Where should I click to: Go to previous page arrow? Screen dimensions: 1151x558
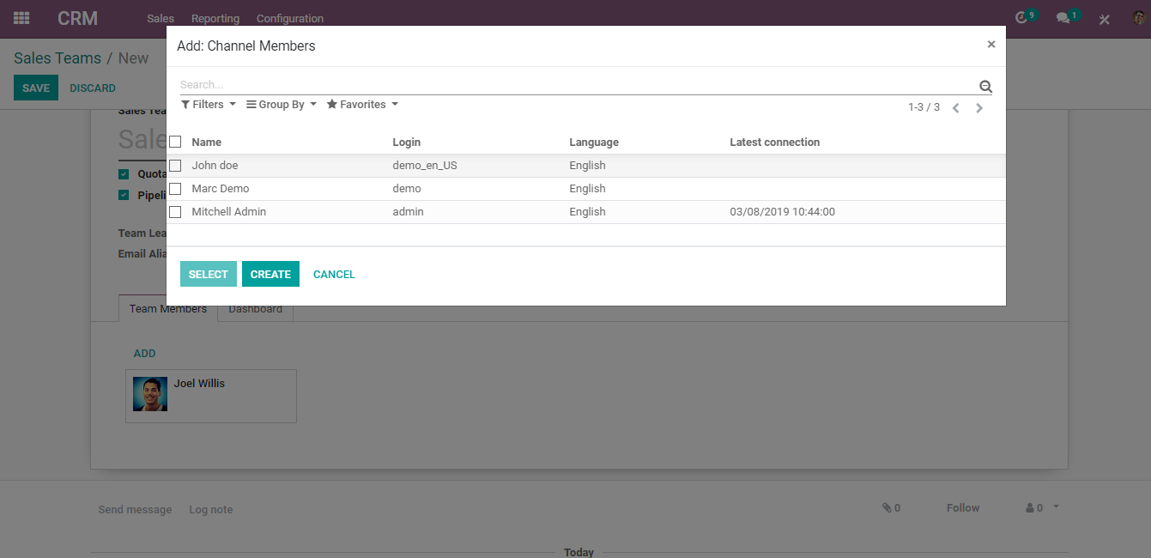click(955, 108)
